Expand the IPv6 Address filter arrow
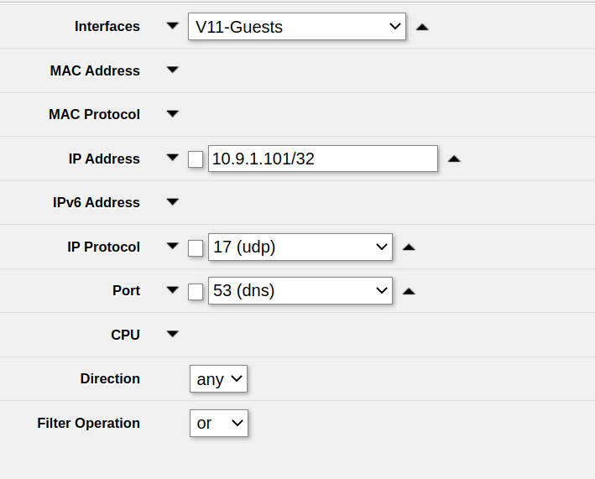Image resolution: width=595 pixels, height=479 pixels. [x=173, y=202]
